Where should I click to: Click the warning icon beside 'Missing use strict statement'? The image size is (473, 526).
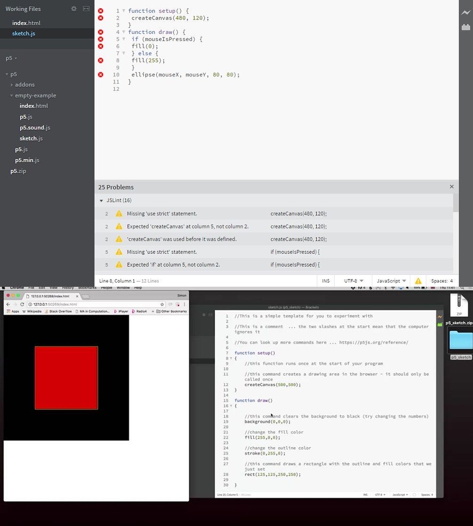(119, 213)
